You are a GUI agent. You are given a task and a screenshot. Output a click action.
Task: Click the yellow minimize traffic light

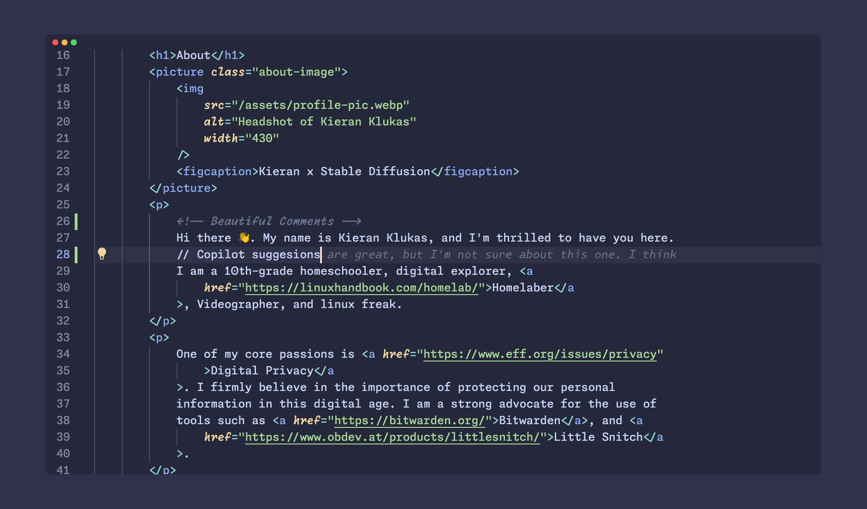[x=65, y=42]
